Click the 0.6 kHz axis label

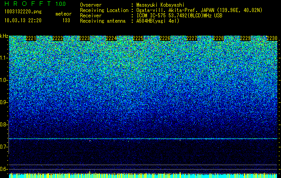(x=4, y=169)
